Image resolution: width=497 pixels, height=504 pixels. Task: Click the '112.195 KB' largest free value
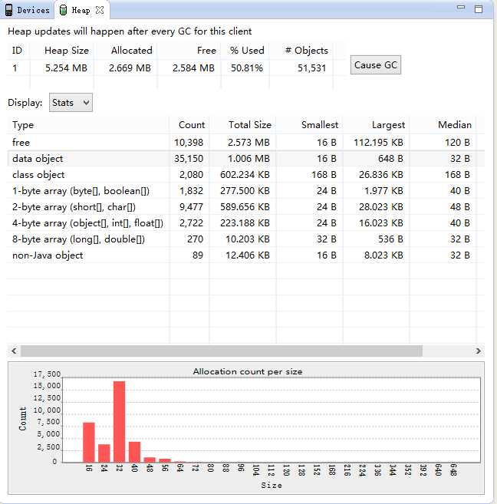click(x=378, y=143)
